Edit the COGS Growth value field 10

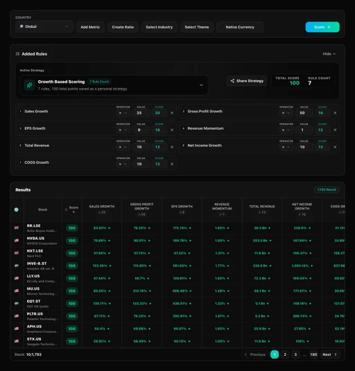141,164
